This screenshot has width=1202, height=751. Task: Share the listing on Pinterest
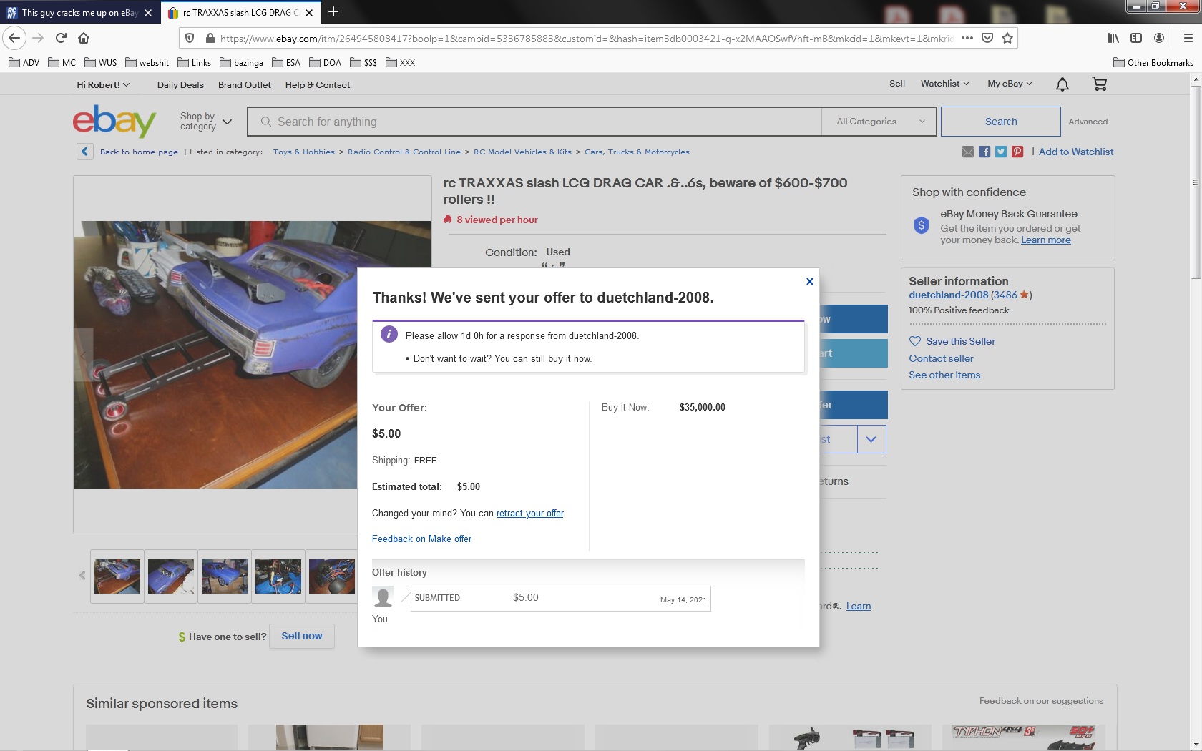tap(1017, 152)
